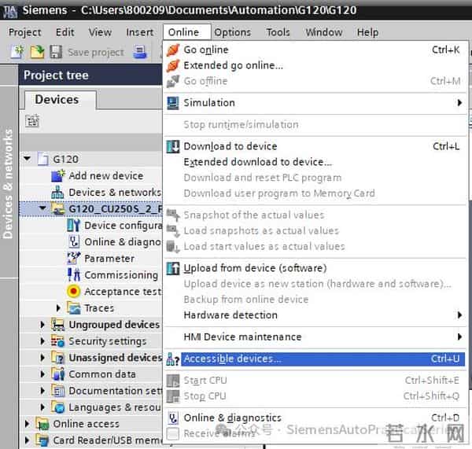Open Devices & networks tree item

pos(114,192)
